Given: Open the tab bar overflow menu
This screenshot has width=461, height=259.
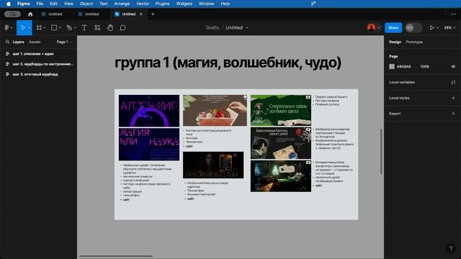Looking at the screenshot, I should coord(453,14).
